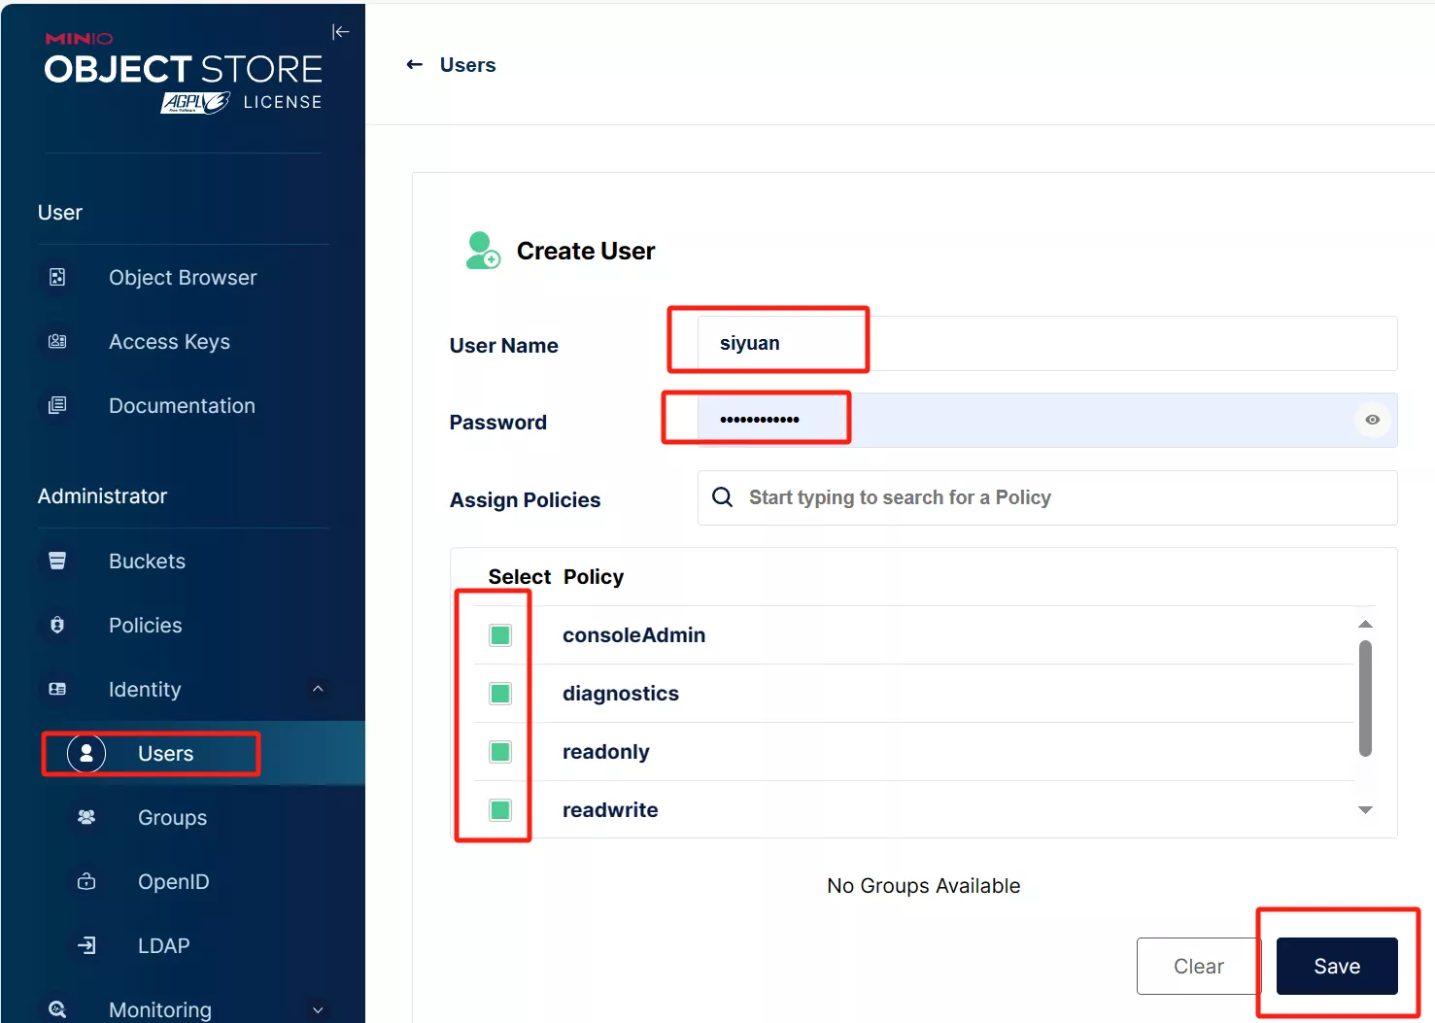Viewport: 1435px width, 1023px height.
Task: Show password using the eye icon
Action: point(1372,420)
